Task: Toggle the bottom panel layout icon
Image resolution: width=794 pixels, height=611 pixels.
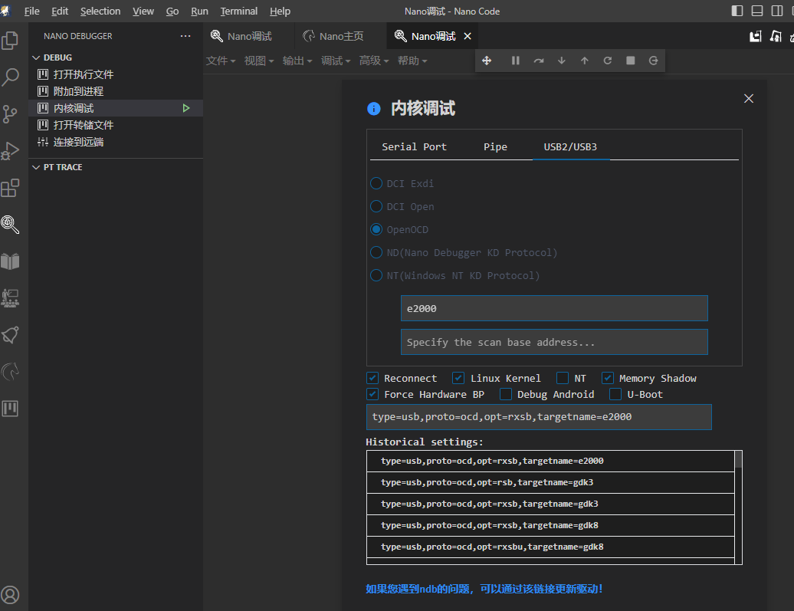Action: [x=757, y=11]
